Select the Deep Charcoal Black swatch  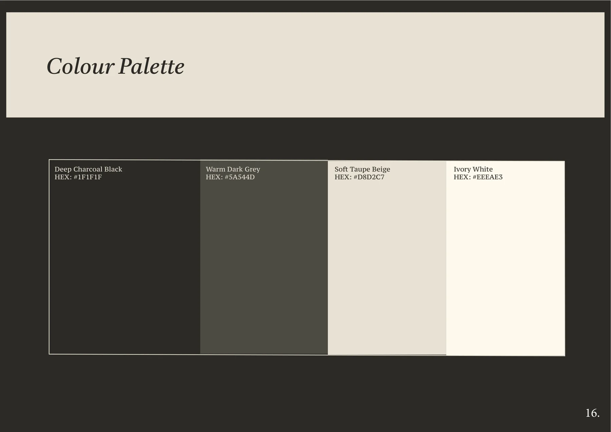(x=125, y=257)
